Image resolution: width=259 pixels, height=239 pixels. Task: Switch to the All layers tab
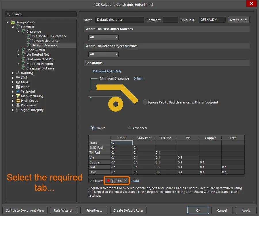click(x=96, y=181)
